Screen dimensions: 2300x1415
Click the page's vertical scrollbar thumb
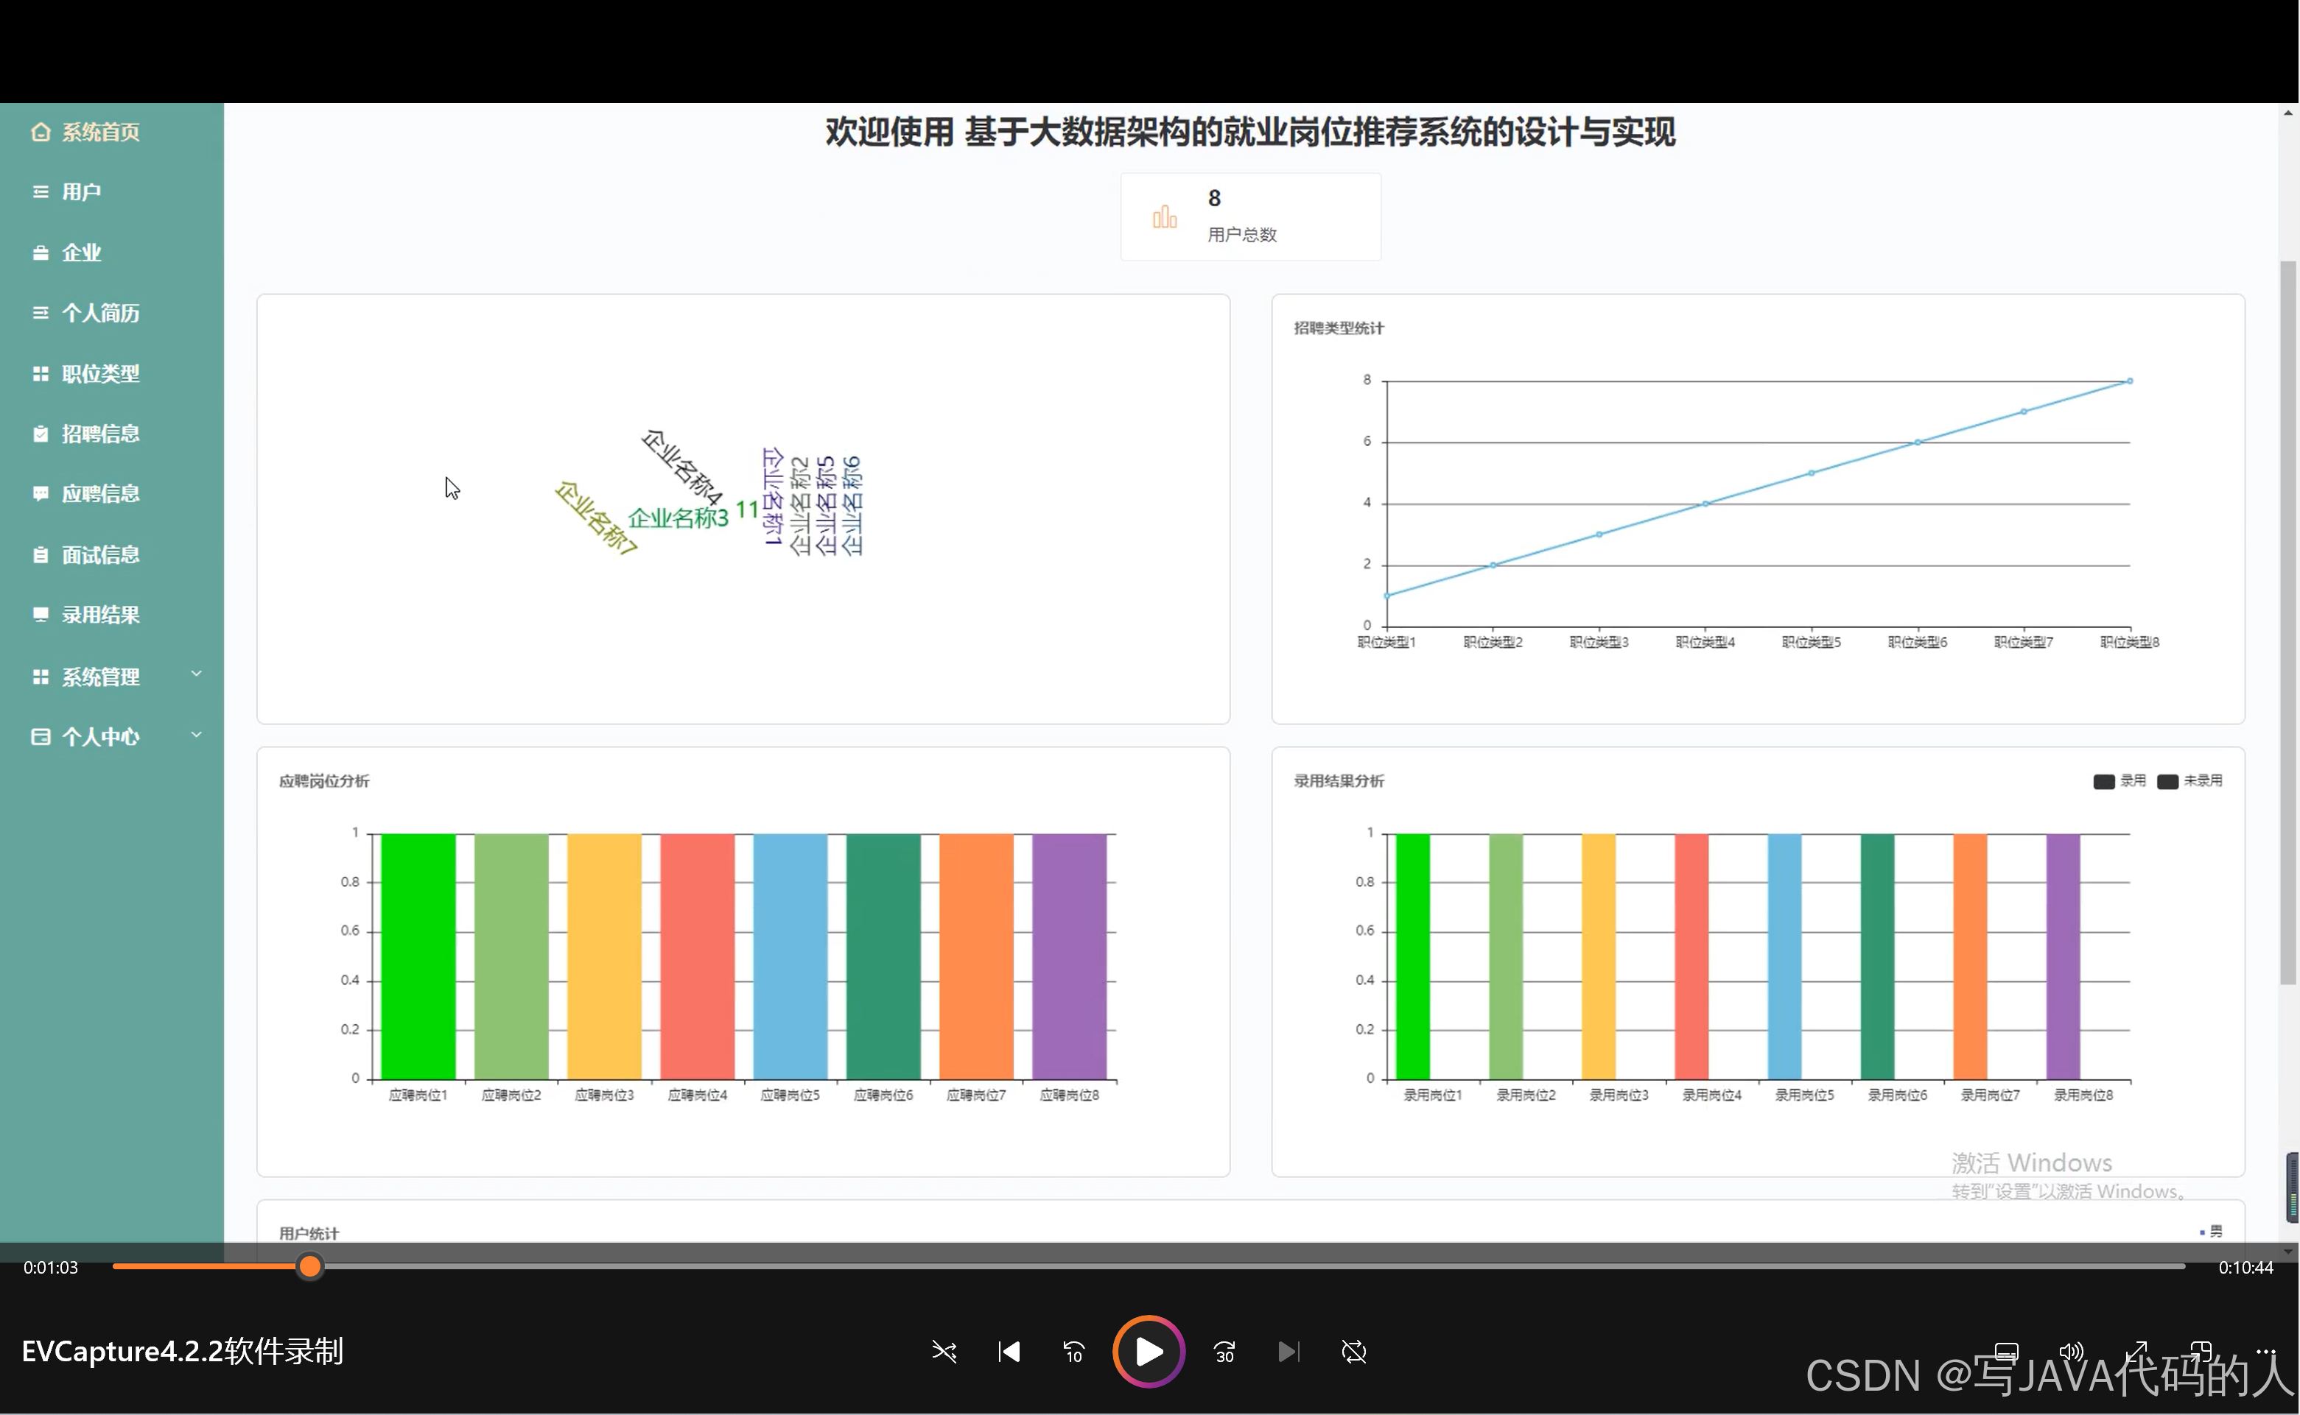2289,622
